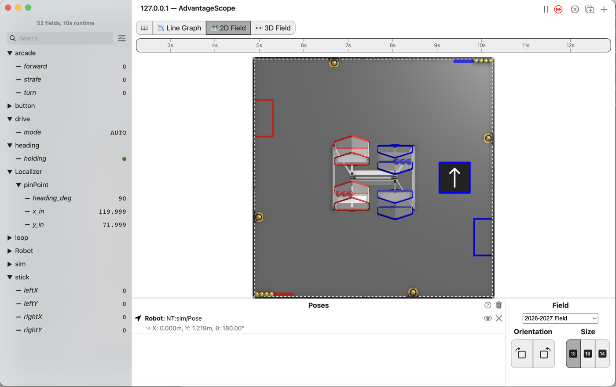Select robot size 16
The width and height of the screenshot is (616, 387).
[588, 354]
